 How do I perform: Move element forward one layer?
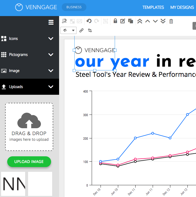[x=147, y=21]
